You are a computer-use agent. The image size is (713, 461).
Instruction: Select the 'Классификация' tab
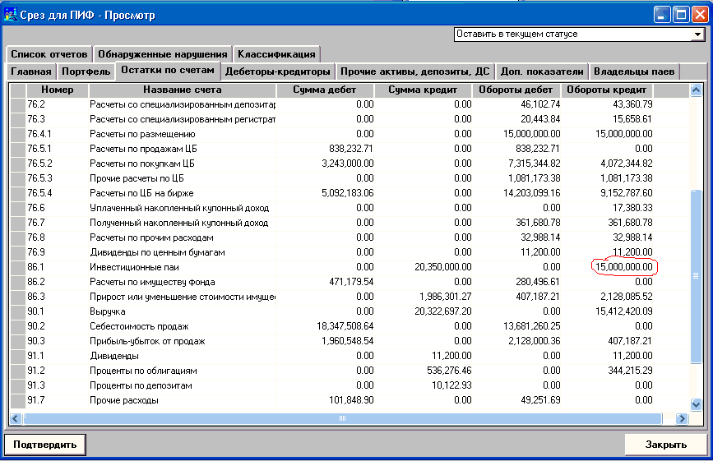pyautogui.click(x=276, y=54)
